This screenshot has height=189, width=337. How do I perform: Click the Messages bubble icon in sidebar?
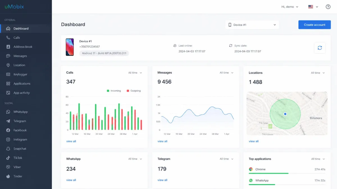point(8,56)
